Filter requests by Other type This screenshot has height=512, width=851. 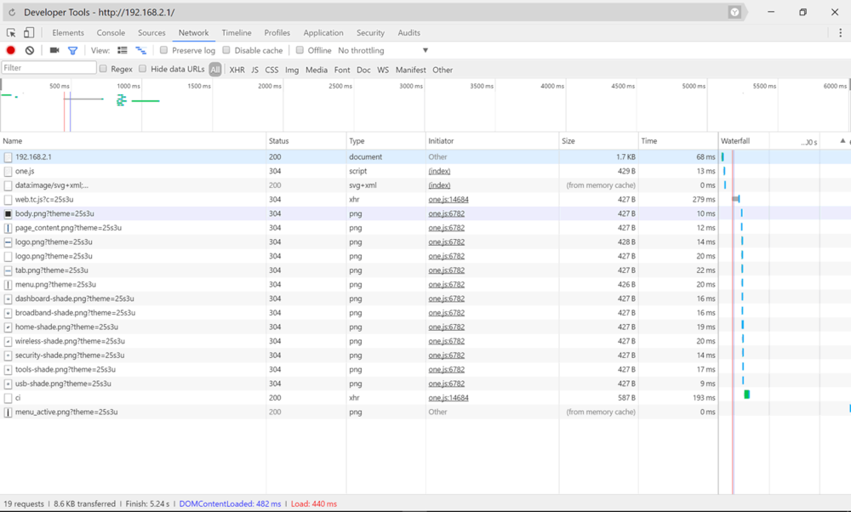pyautogui.click(x=443, y=70)
